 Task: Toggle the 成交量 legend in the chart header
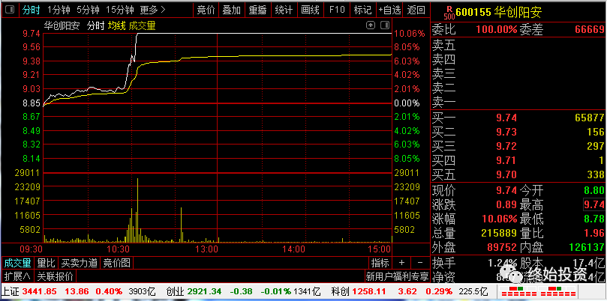[142, 26]
